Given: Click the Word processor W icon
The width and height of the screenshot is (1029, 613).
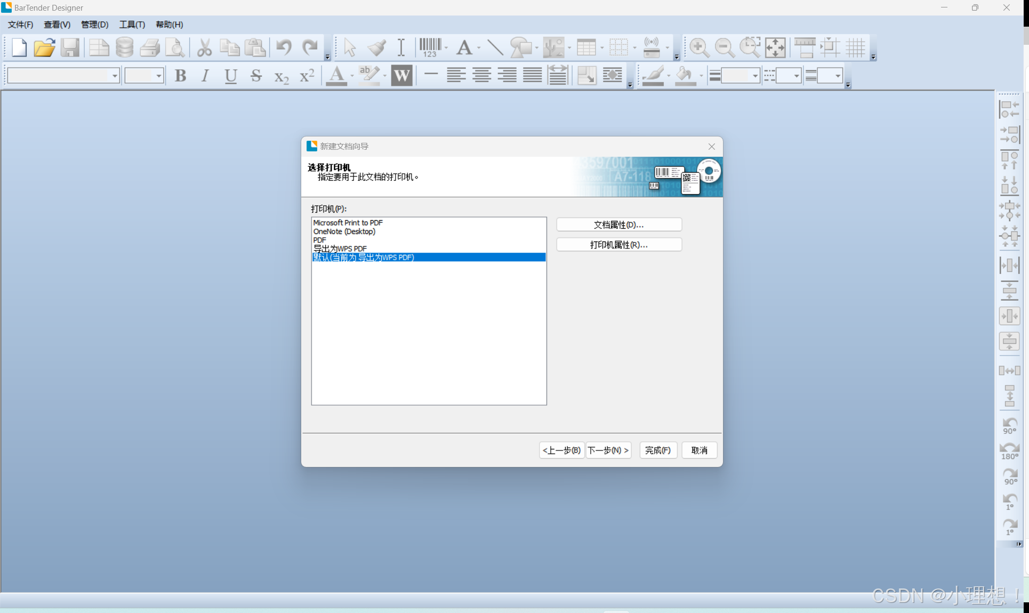Looking at the screenshot, I should [x=401, y=76].
